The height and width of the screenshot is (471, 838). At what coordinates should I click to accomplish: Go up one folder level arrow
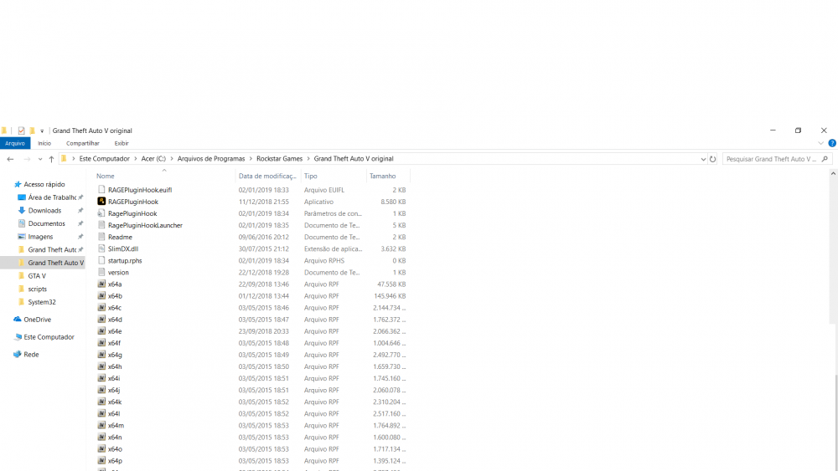(x=51, y=159)
